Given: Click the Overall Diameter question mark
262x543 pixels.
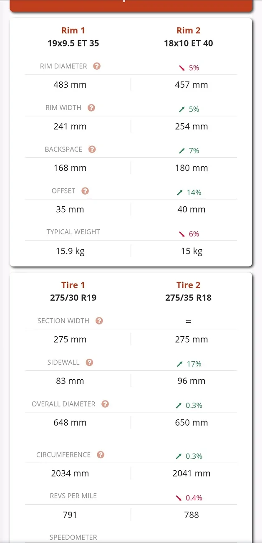Looking at the screenshot, I should 105,404.
